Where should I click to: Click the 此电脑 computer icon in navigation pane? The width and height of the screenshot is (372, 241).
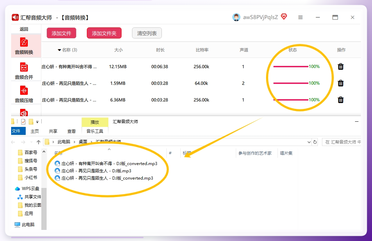point(17,224)
